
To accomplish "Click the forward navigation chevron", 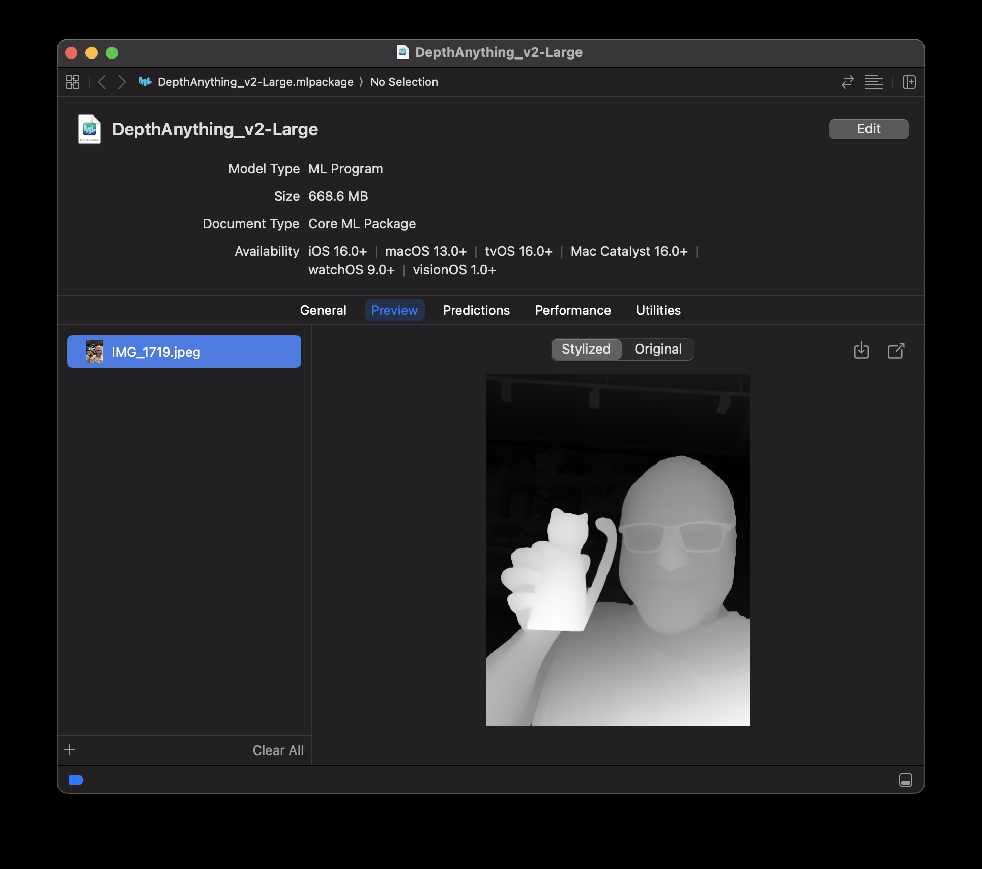I will point(121,82).
